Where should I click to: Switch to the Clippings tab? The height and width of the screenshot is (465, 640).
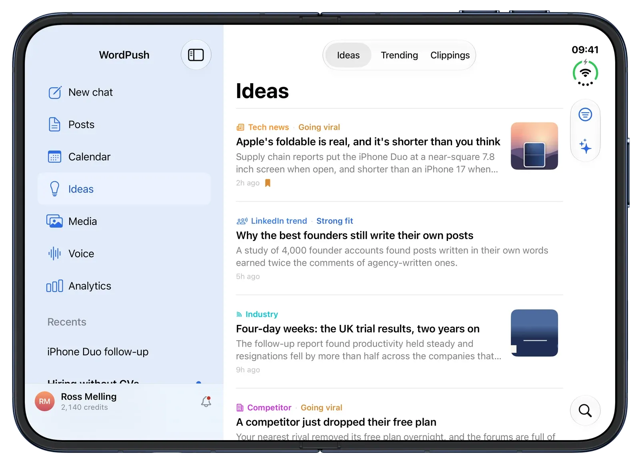click(450, 55)
